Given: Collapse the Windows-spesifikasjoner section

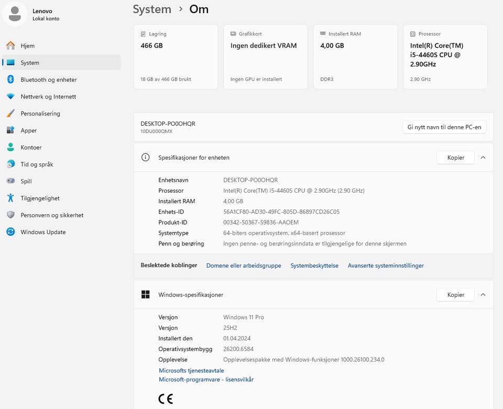Looking at the screenshot, I should pos(483,294).
